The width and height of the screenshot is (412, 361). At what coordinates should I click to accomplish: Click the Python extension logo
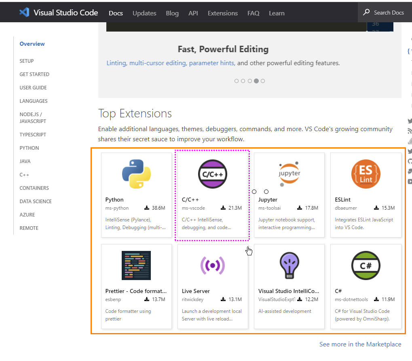(x=136, y=174)
